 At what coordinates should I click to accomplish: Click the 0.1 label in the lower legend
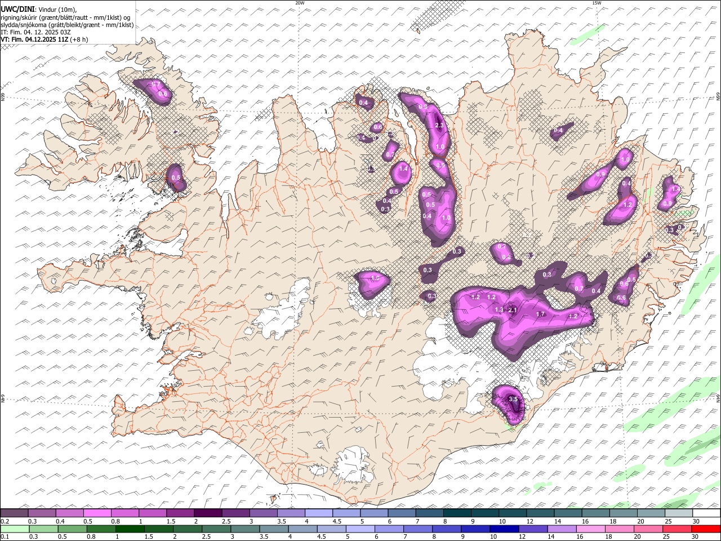5,536
